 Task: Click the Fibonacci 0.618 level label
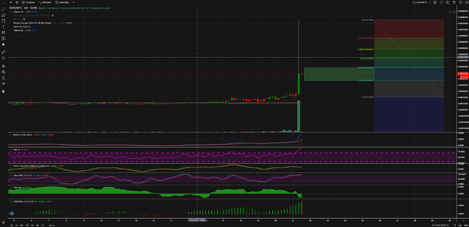366,68
